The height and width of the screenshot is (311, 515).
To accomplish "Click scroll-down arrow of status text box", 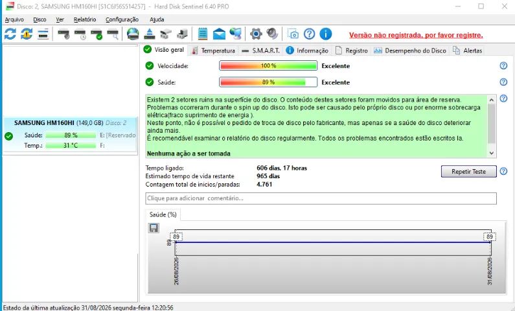I will pyautogui.click(x=492, y=153).
